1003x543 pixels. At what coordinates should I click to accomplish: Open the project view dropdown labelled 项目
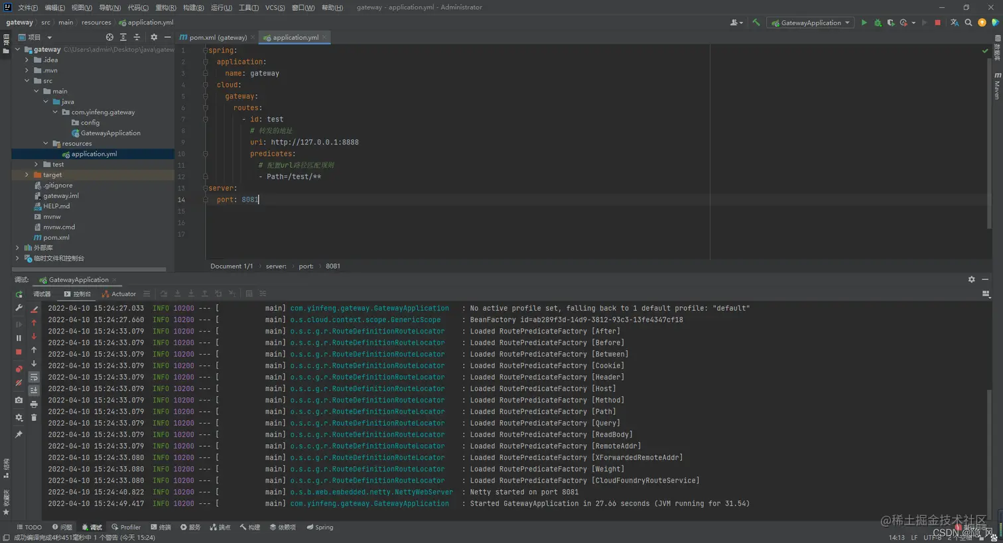pyautogui.click(x=35, y=37)
